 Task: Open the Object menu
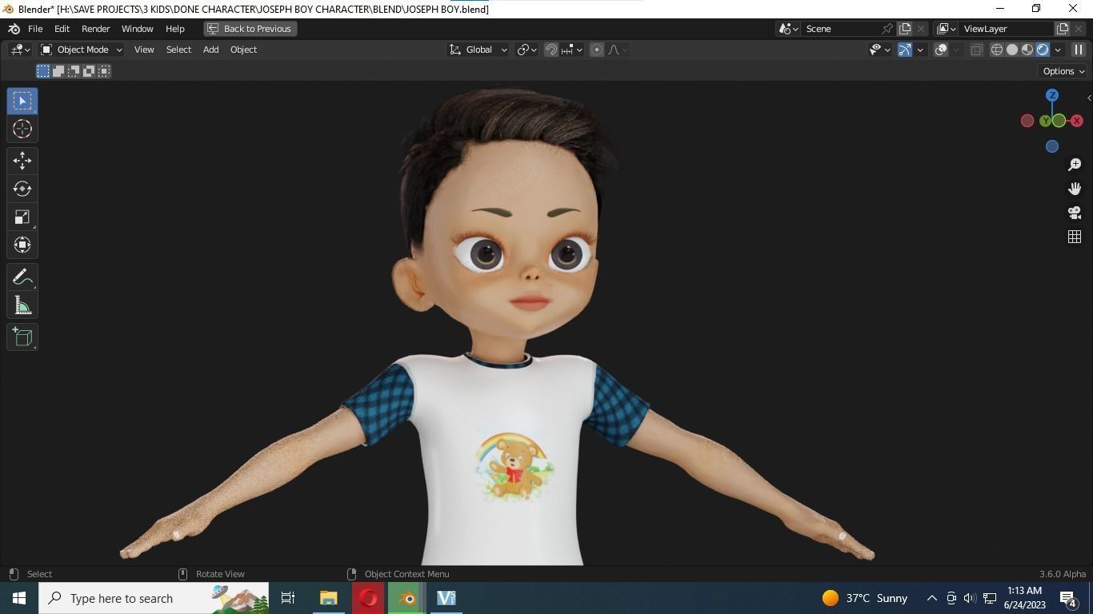(x=243, y=50)
